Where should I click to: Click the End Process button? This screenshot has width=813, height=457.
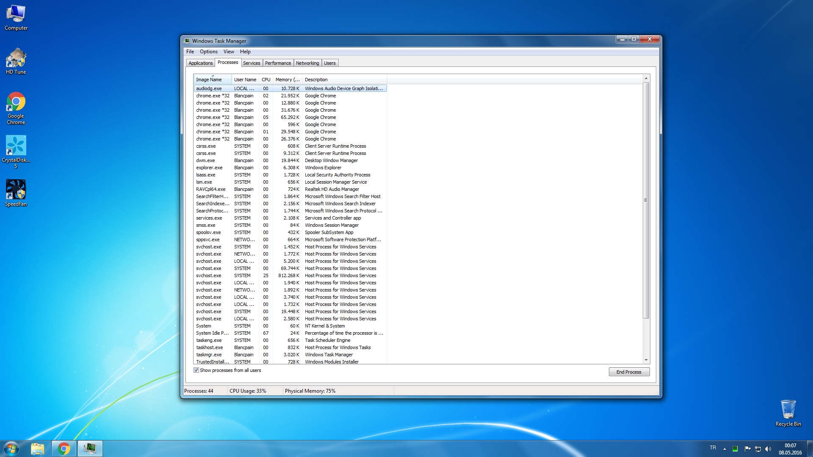tap(629, 372)
